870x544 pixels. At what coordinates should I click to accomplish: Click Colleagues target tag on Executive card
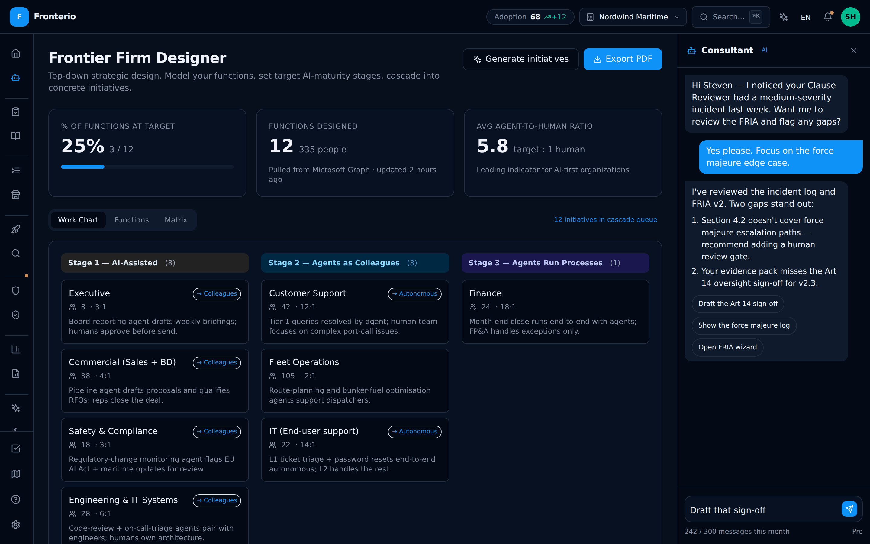217,293
